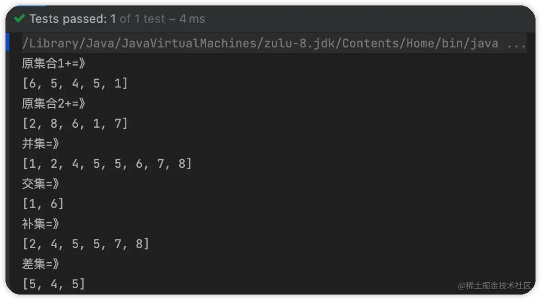Click the 补集=》 complement label line
The height and width of the screenshot is (300, 541).
coord(41,224)
